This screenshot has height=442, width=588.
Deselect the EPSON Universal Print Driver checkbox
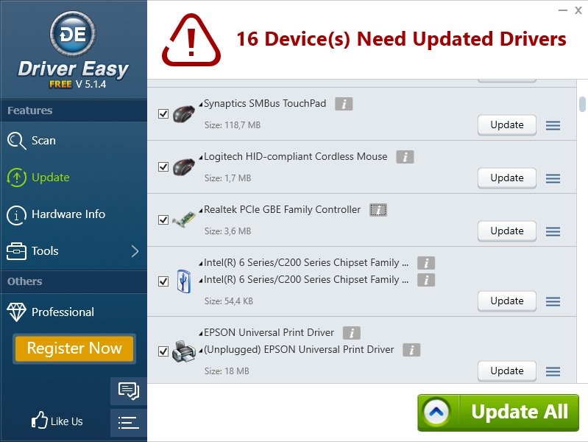tap(163, 351)
